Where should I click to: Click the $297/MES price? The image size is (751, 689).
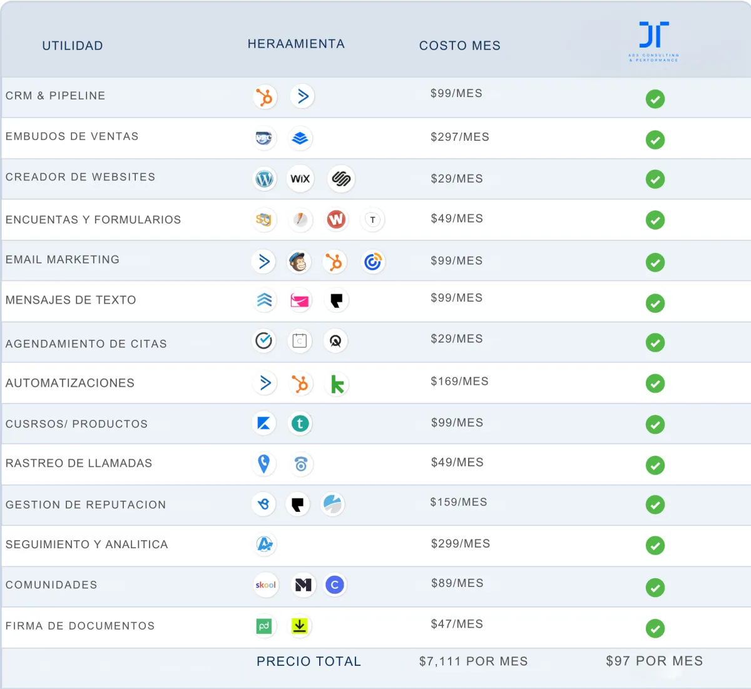460,137
